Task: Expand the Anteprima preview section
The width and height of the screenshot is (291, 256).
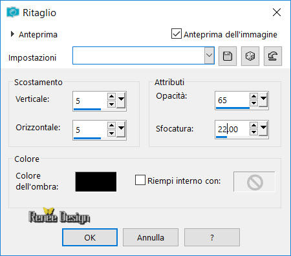Action: click(12, 34)
